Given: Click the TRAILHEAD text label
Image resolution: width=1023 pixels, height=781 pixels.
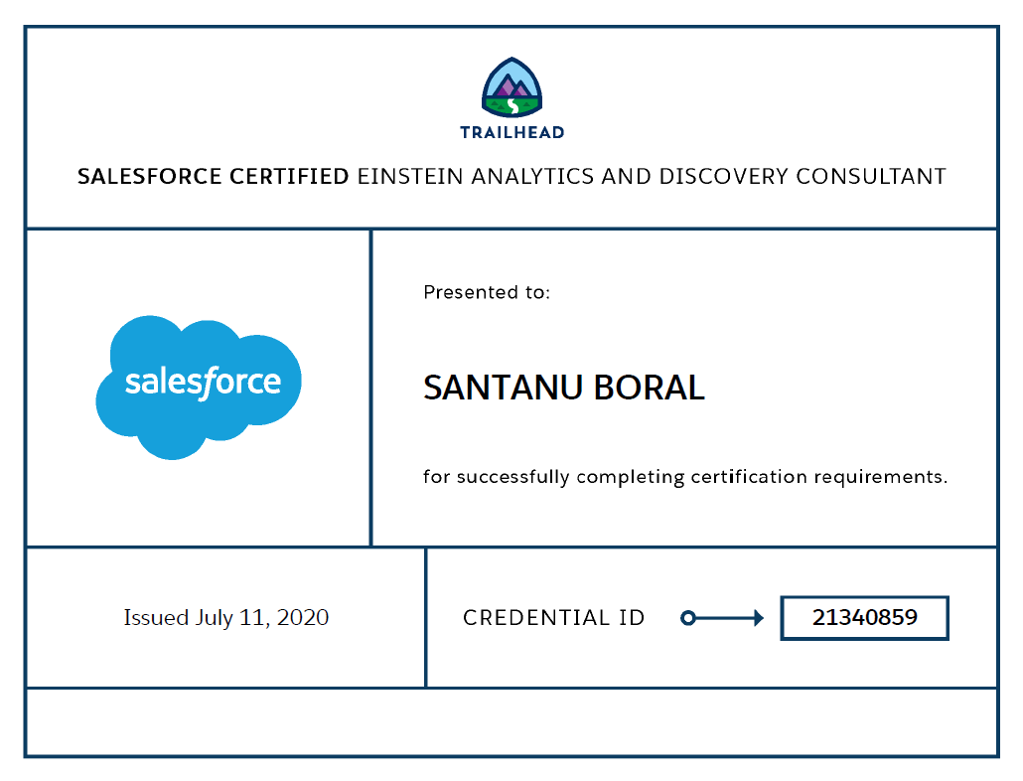Looking at the screenshot, I should 512,131.
